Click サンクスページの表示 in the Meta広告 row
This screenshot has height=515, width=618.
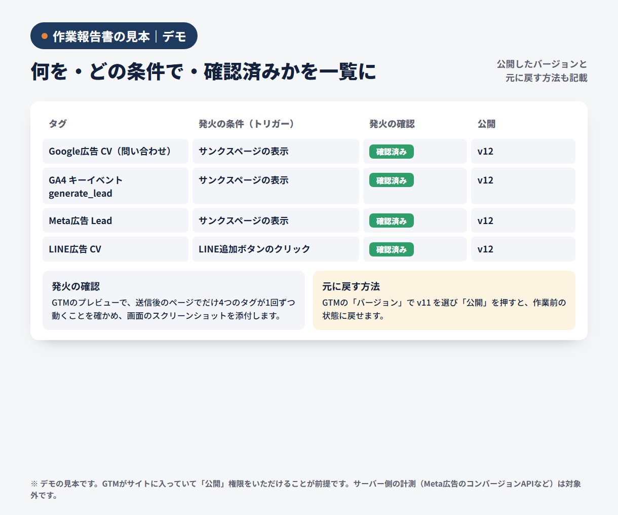click(x=244, y=220)
